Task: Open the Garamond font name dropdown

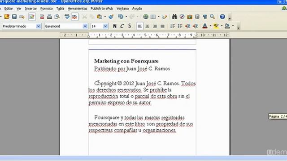Action: (85, 26)
